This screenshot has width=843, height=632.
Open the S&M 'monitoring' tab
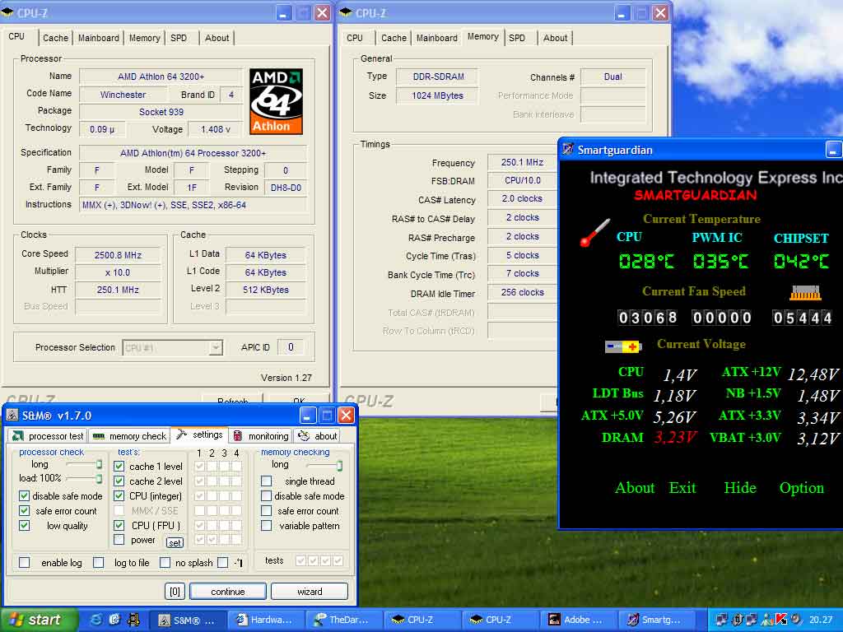261,436
